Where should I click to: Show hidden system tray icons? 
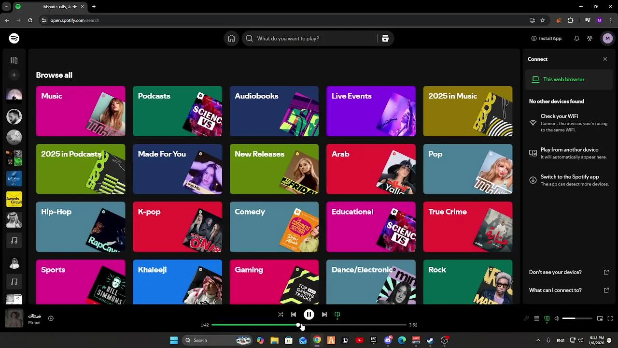pyautogui.click(x=538, y=340)
